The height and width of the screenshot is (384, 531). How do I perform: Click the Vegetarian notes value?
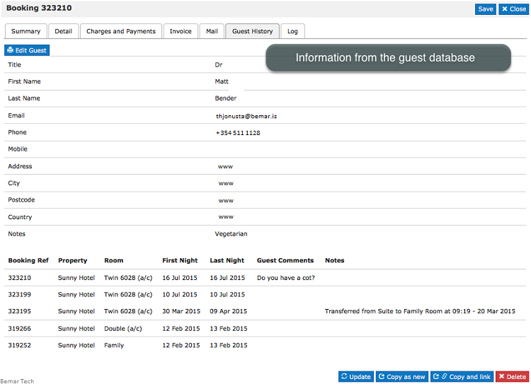pyautogui.click(x=231, y=234)
